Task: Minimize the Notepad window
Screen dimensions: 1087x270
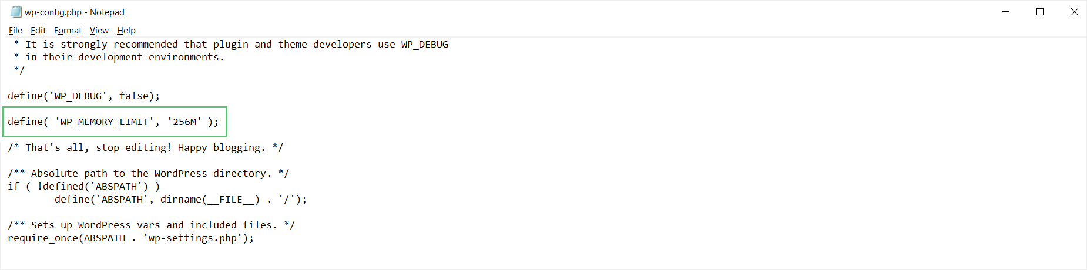Action: point(1006,12)
